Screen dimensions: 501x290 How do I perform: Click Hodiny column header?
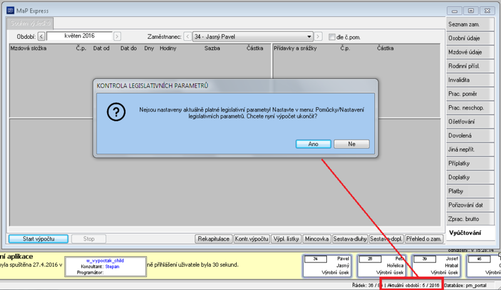pyautogui.click(x=168, y=48)
